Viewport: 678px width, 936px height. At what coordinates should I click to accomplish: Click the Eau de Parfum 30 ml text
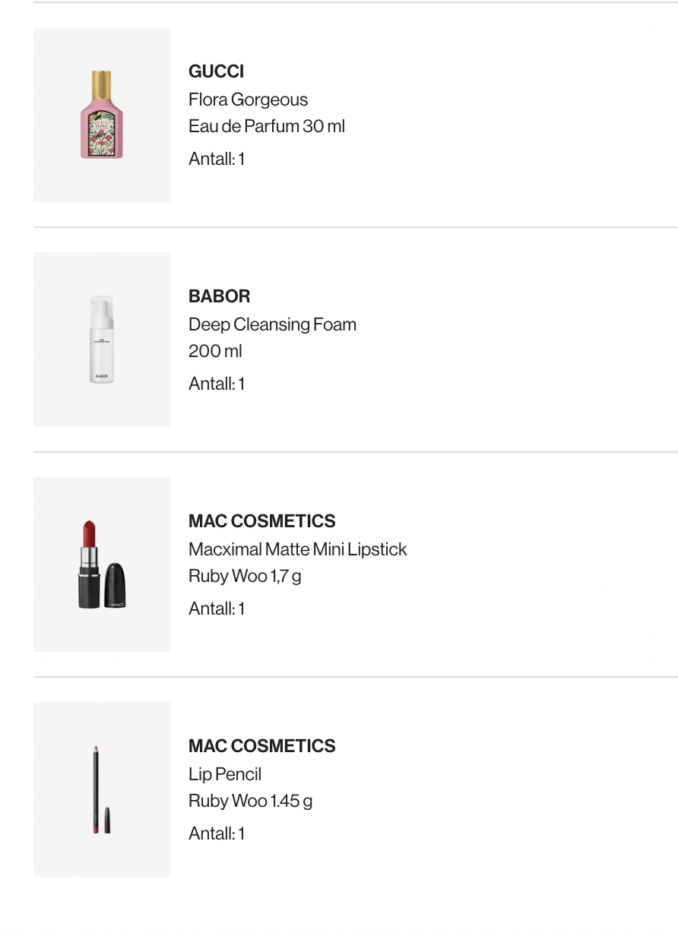click(267, 126)
